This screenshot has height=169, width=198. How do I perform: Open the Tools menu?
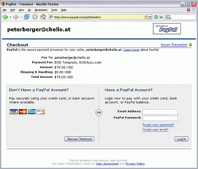[x=54, y=10]
